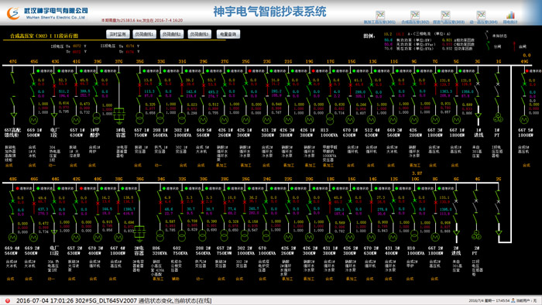Select the motor symbol under cabinet 29G
The width and height of the screenshot is (542, 305).
coord(203,120)
